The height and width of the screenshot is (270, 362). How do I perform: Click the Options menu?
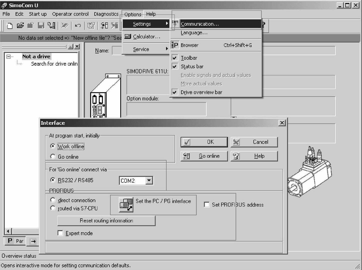(133, 14)
